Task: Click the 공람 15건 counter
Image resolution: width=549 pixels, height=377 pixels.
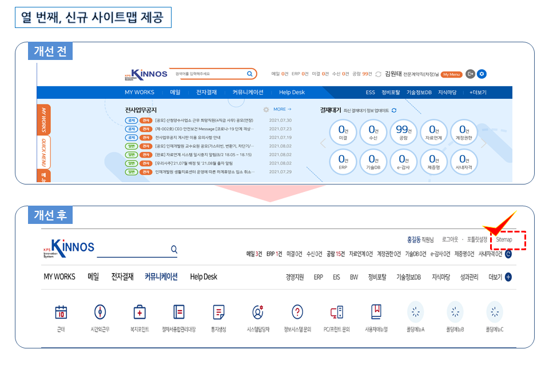Action: click(x=336, y=254)
